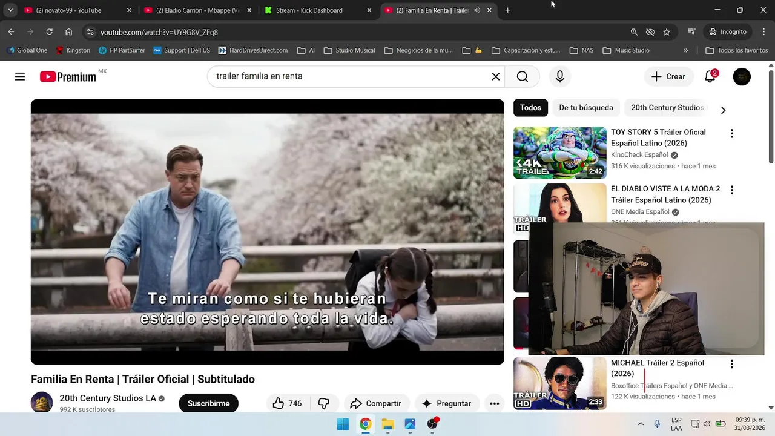
Task: Mute the tab playing Familia En Renta
Action: [x=477, y=10]
